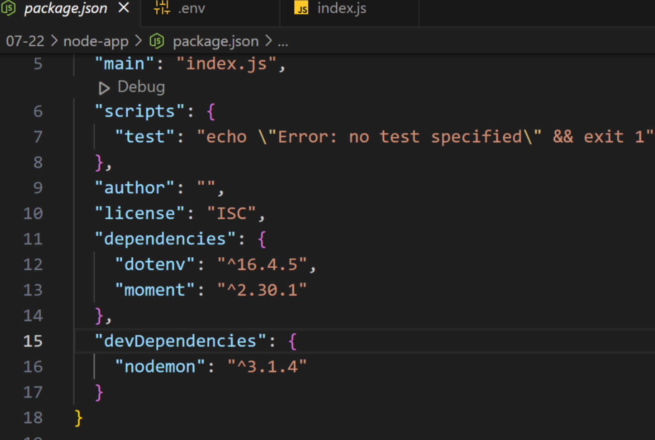Expand the breadcrumb ellipsis symbol picker

tap(283, 42)
